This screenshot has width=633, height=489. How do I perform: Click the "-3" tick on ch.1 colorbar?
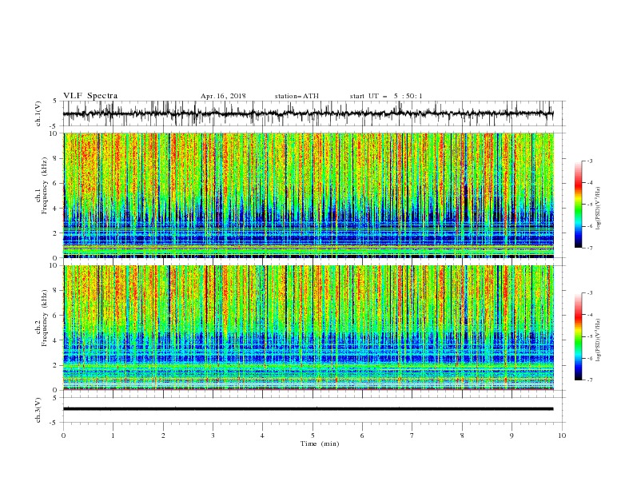pyautogui.click(x=590, y=161)
